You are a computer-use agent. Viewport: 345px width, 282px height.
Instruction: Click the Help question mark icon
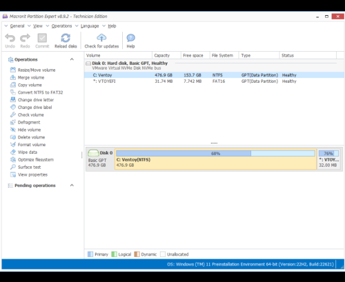130,38
